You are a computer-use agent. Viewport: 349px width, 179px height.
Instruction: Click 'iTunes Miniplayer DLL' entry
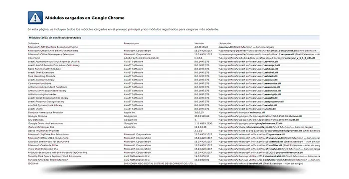pyautogui.click(x=41, y=127)
